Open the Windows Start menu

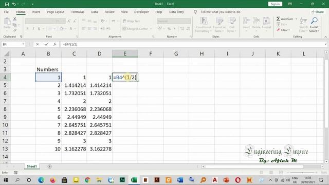pos(6,180)
